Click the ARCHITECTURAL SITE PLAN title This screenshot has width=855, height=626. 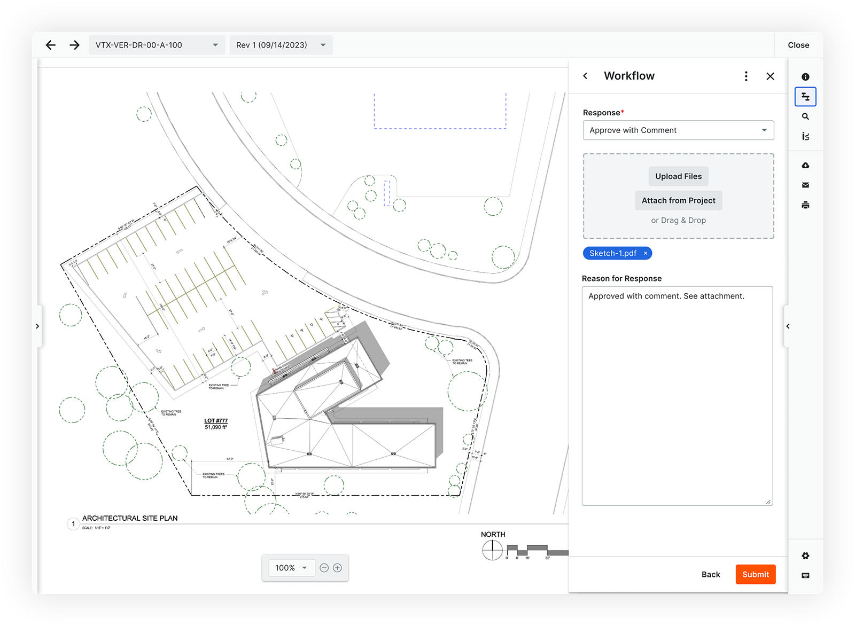130,518
